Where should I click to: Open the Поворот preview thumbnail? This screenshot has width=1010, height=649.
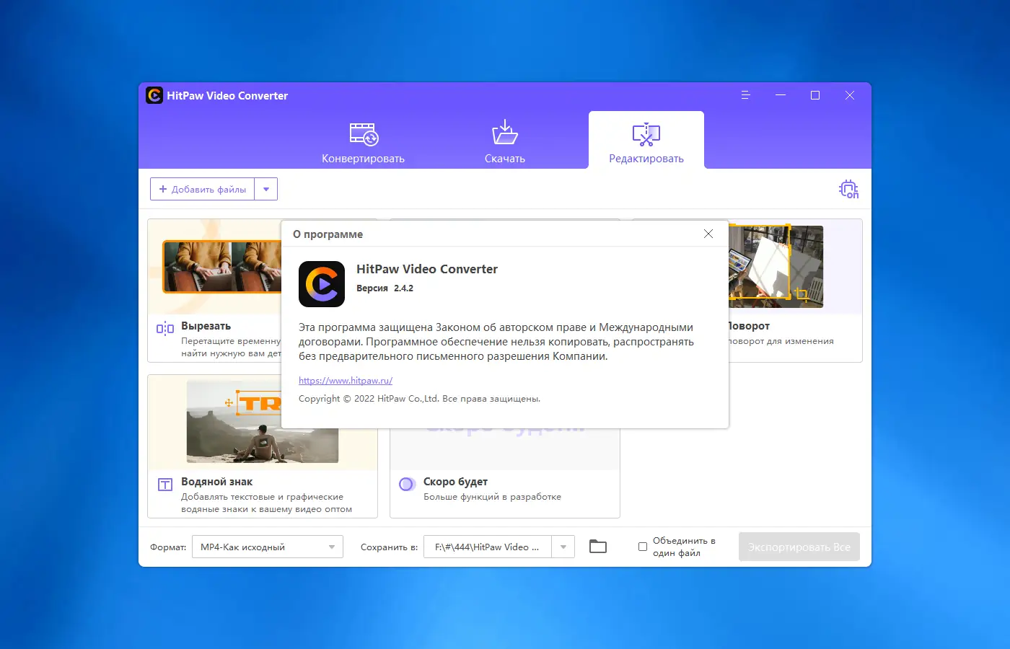tap(776, 265)
